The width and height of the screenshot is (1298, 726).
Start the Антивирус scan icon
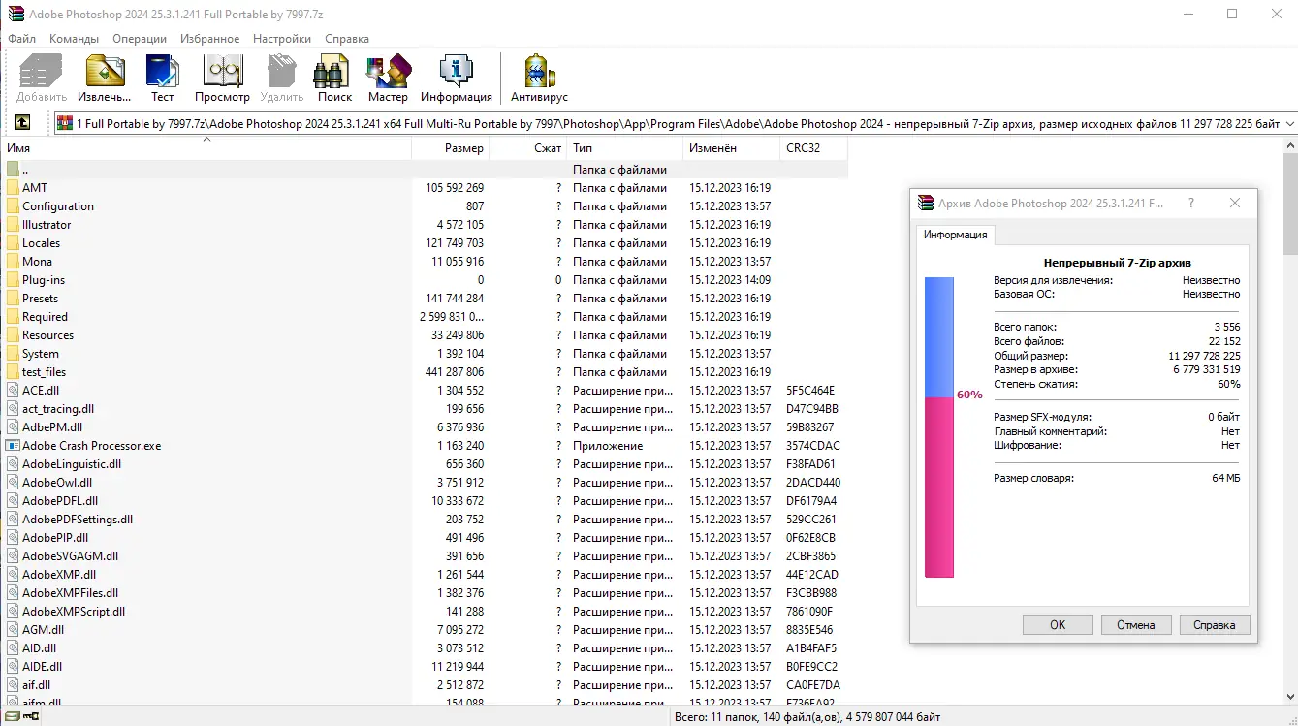point(539,79)
